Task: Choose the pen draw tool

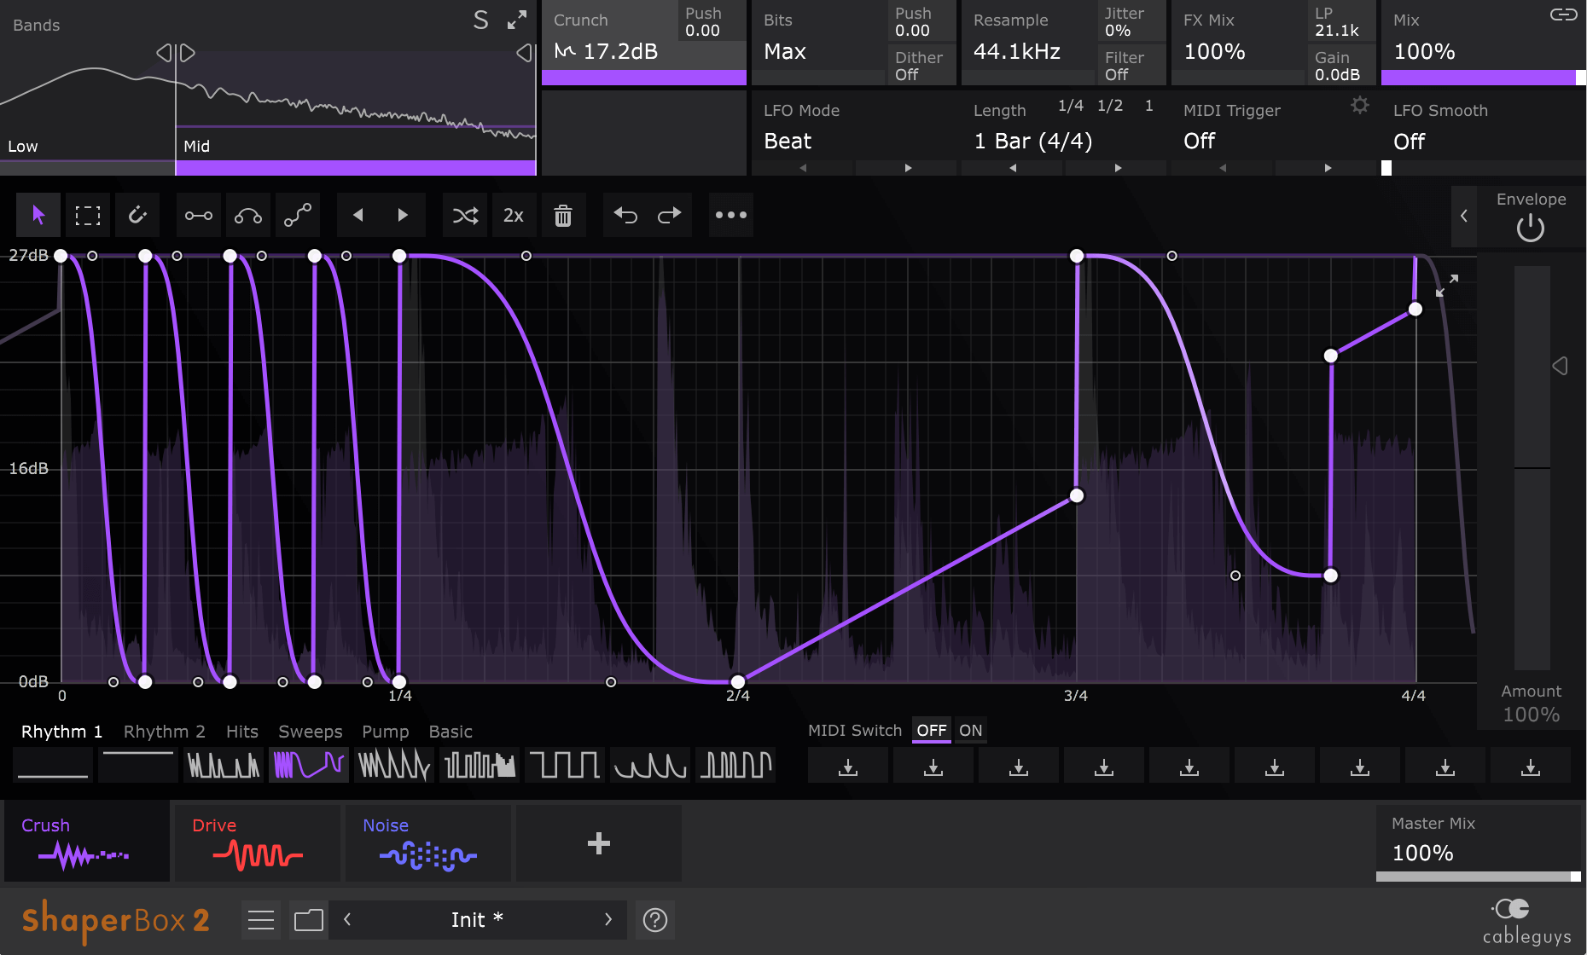Action: [x=137, y=215]
